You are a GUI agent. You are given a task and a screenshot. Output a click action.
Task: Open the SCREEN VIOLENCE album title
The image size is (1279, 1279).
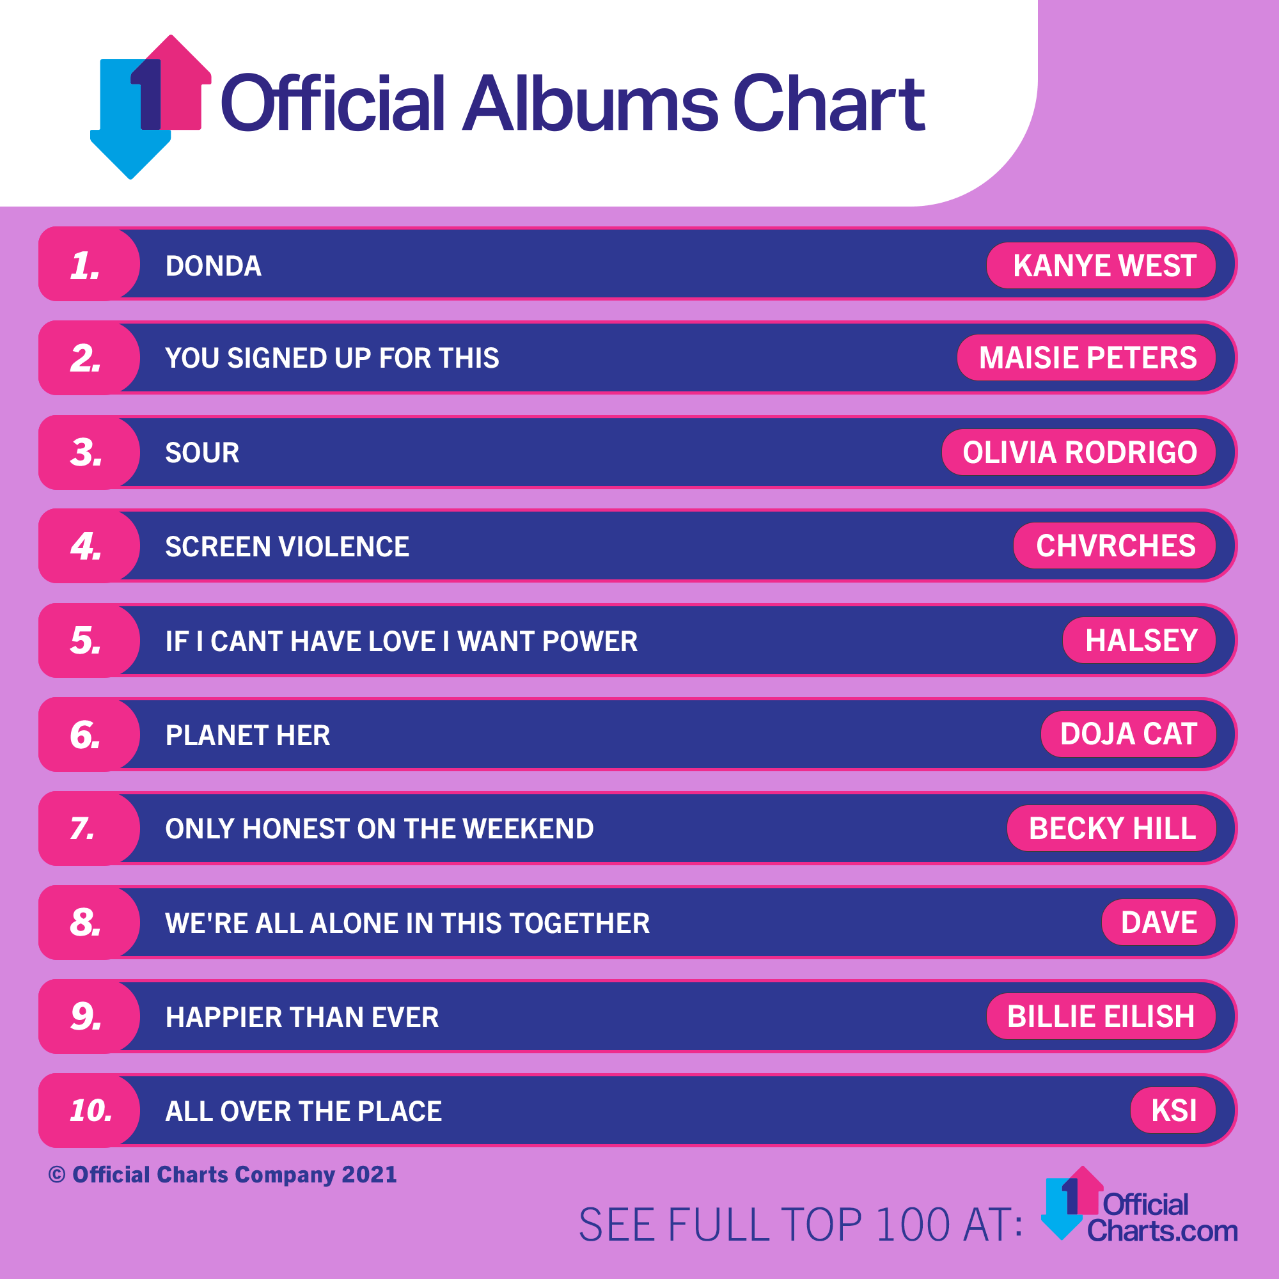pyautogui.click(x=287, y=547)
